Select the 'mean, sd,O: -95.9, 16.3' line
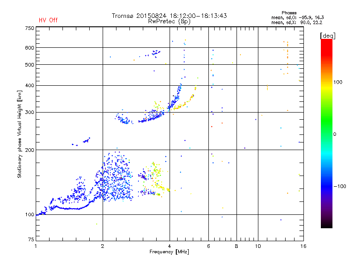The width and height of the screenshot is (357, 268). coord(297,17)
